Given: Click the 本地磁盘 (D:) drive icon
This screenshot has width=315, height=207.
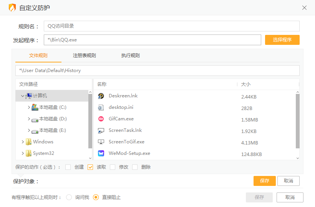Looking at the screenshot, I should point(35,120).
